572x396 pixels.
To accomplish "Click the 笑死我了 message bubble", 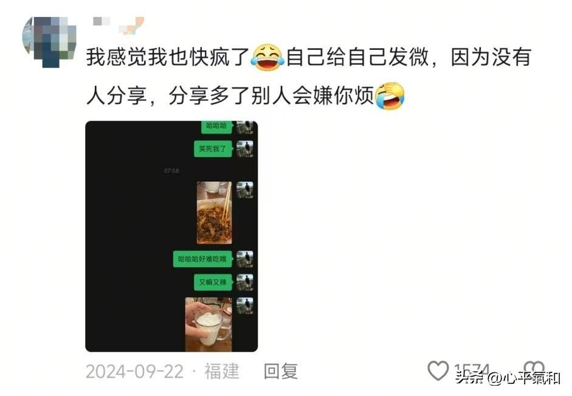I will click(213, 148).
